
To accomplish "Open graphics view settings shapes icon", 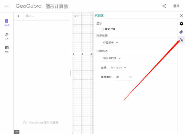I will (181, 32).
